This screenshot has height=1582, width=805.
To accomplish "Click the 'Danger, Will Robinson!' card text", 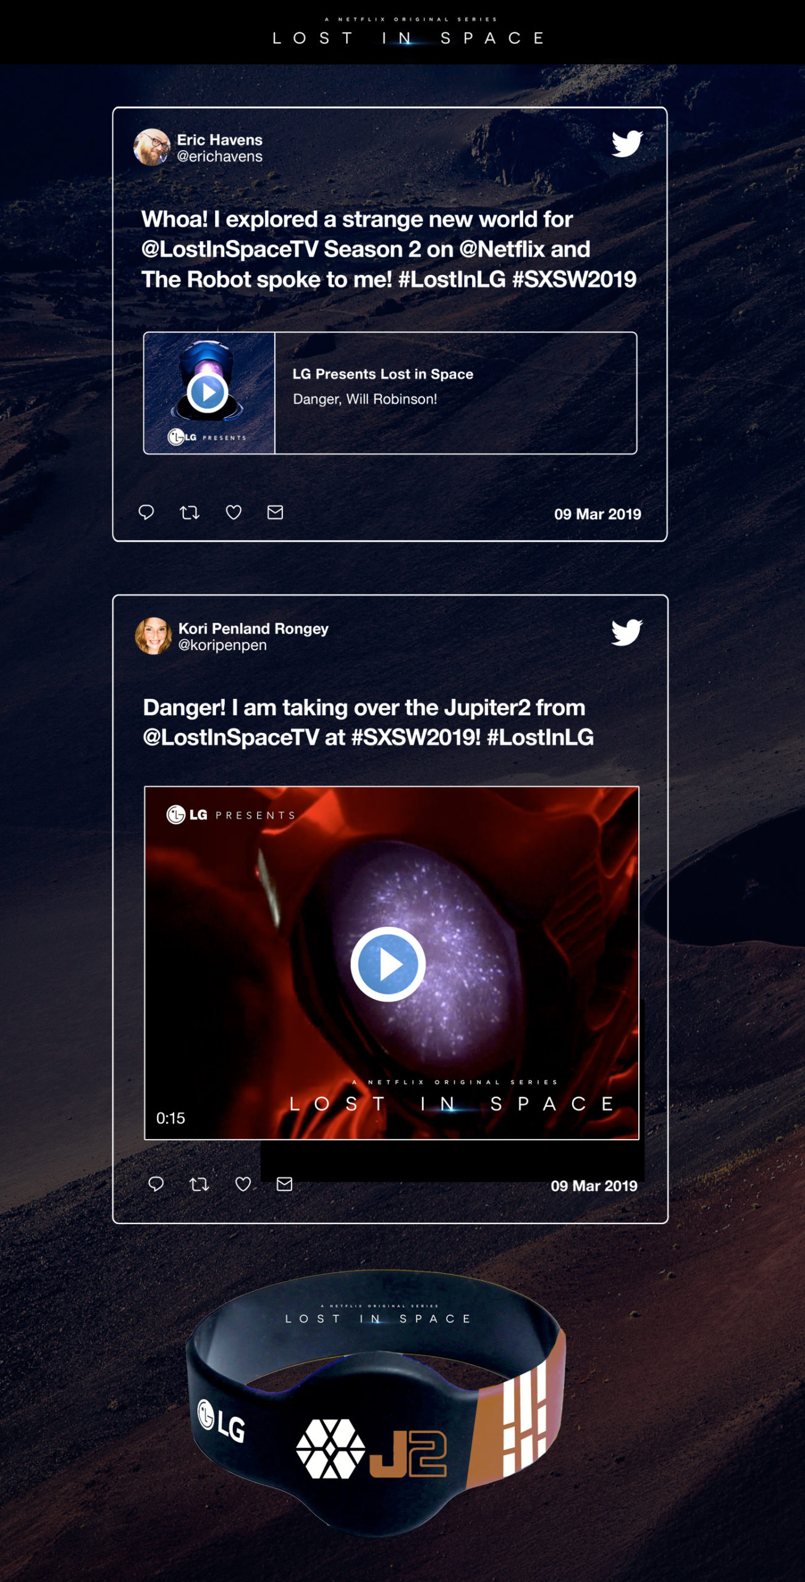I will (365, 399).
